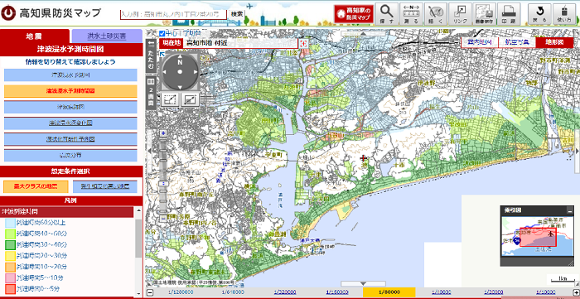Save the map with 画像保存
The image size is (580, 299).
coord(484,14)
